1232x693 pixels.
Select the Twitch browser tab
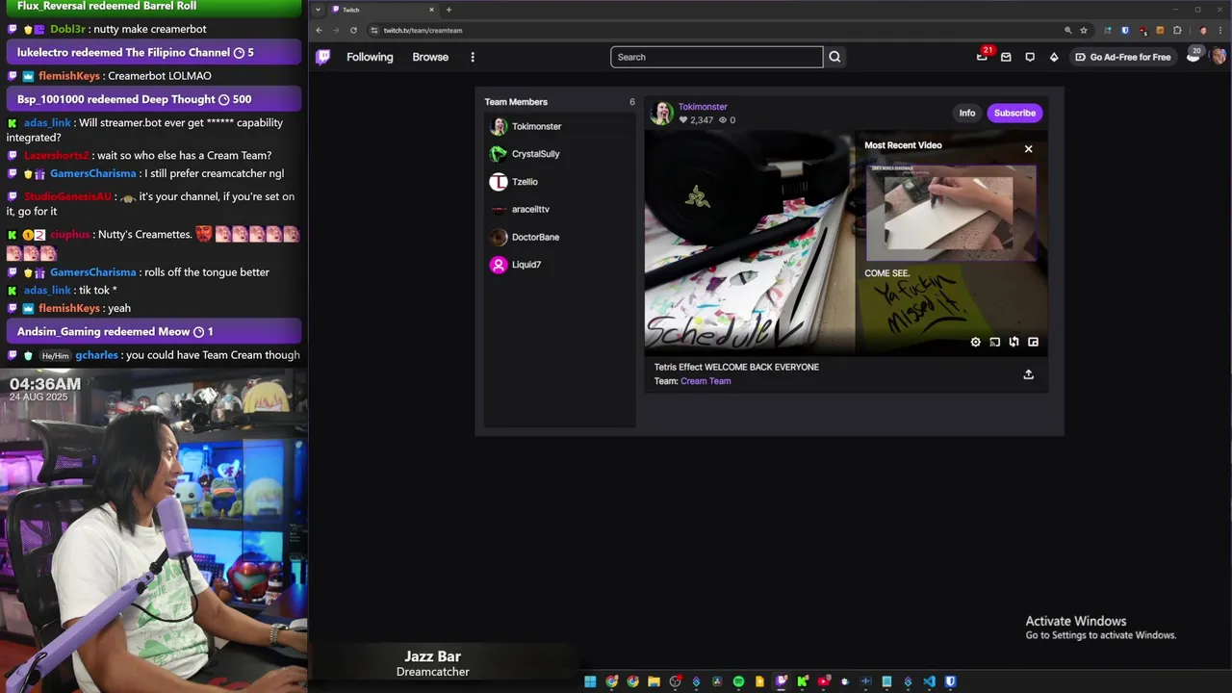point(383,10)
